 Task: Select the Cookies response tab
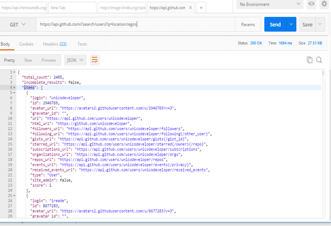[26, 44]
